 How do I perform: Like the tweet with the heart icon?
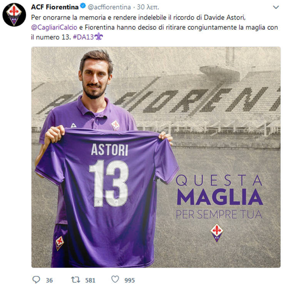tap(115, 279)
